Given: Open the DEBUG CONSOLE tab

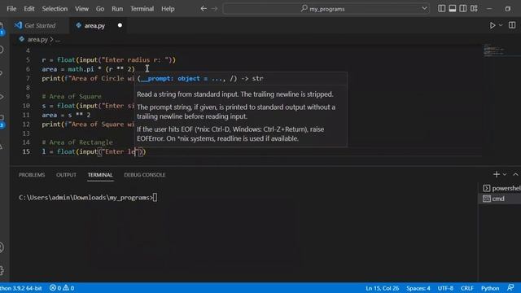Looking at the screenshot, I should [145, 175].
